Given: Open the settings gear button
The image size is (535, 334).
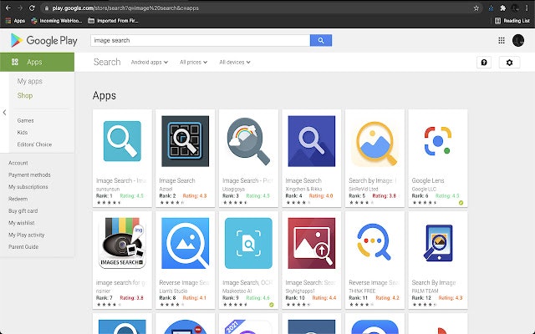Looking at the screenshot, I should pos(509,63).
